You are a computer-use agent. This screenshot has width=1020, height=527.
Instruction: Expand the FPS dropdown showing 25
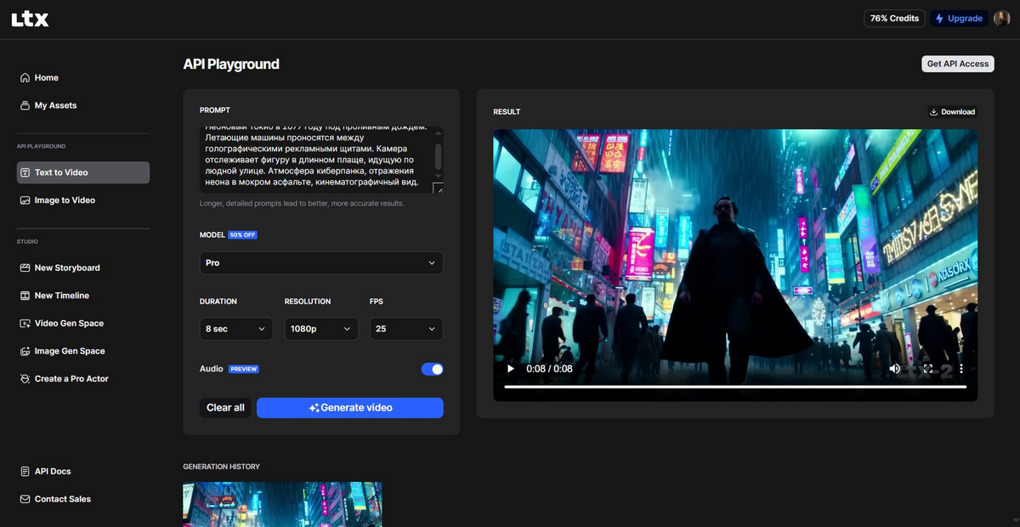[x=406, y=329]
